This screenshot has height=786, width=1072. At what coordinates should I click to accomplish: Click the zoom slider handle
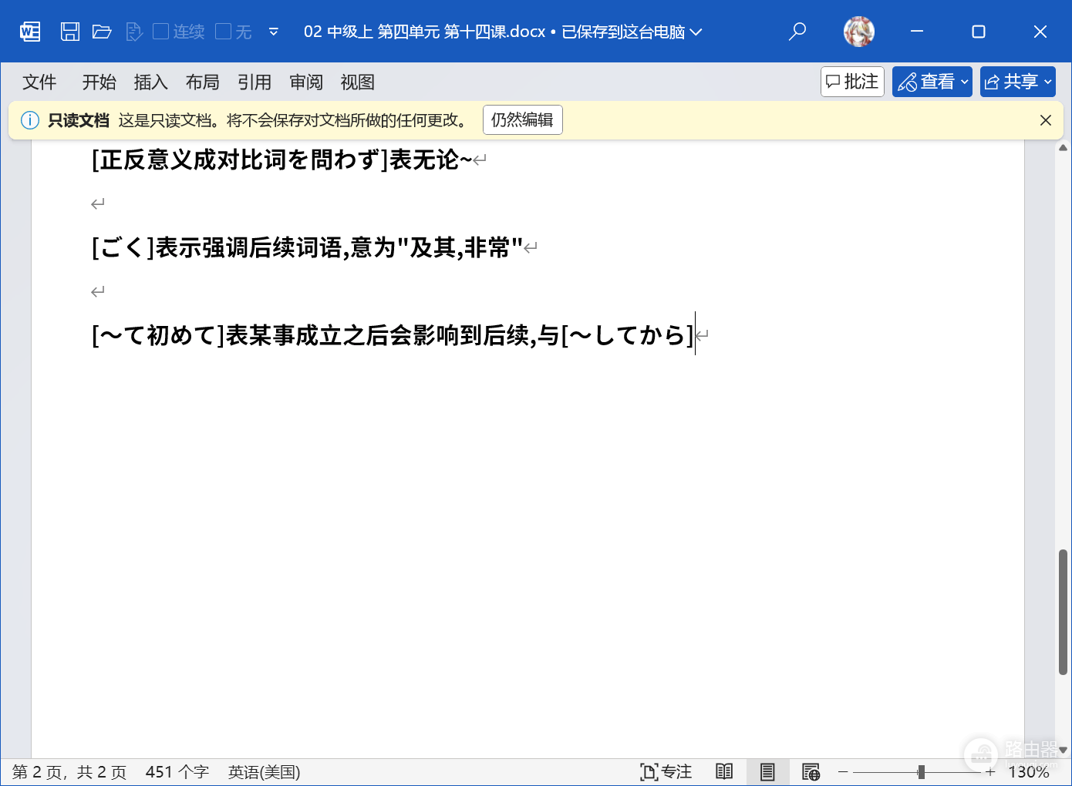click(x=921, y=772)
